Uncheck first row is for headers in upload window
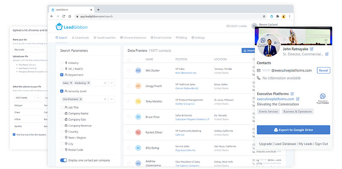The height and width of the screenshot is (169, 342). pyautogui.click(x=14, y=134)
